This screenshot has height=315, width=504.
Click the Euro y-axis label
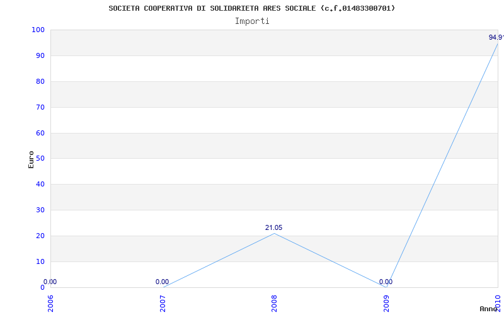(31, 160)
